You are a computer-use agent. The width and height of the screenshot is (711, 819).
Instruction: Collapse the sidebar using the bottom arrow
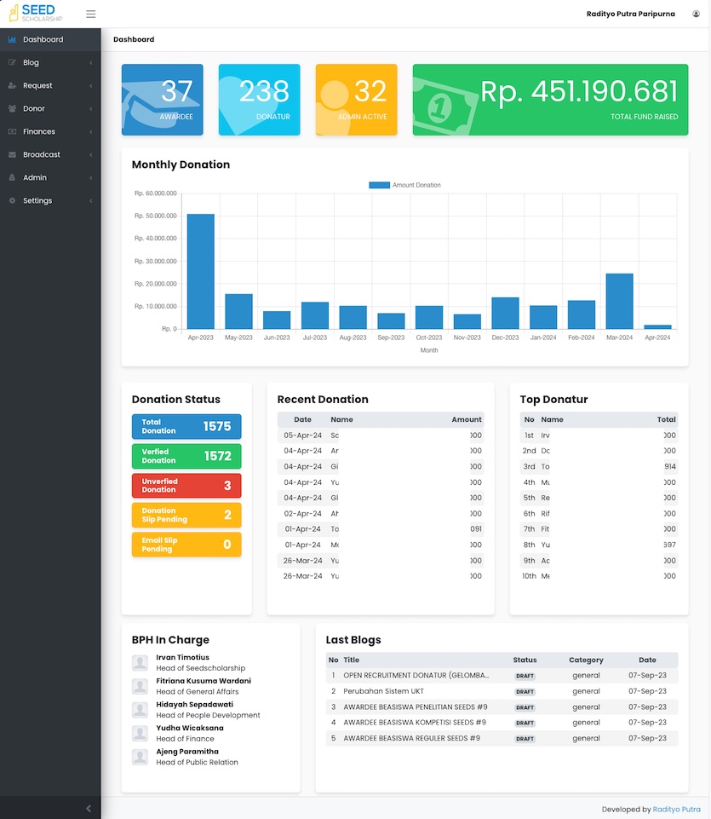(89, 808)
